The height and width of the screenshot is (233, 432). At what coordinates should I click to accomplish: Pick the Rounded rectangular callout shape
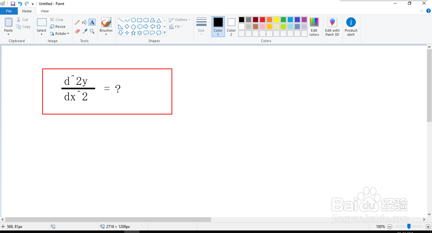point(146,33)
